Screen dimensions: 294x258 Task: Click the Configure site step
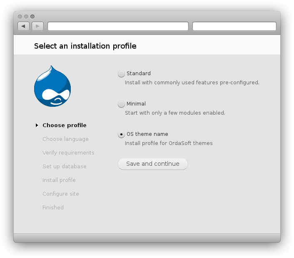click(61, 194)
